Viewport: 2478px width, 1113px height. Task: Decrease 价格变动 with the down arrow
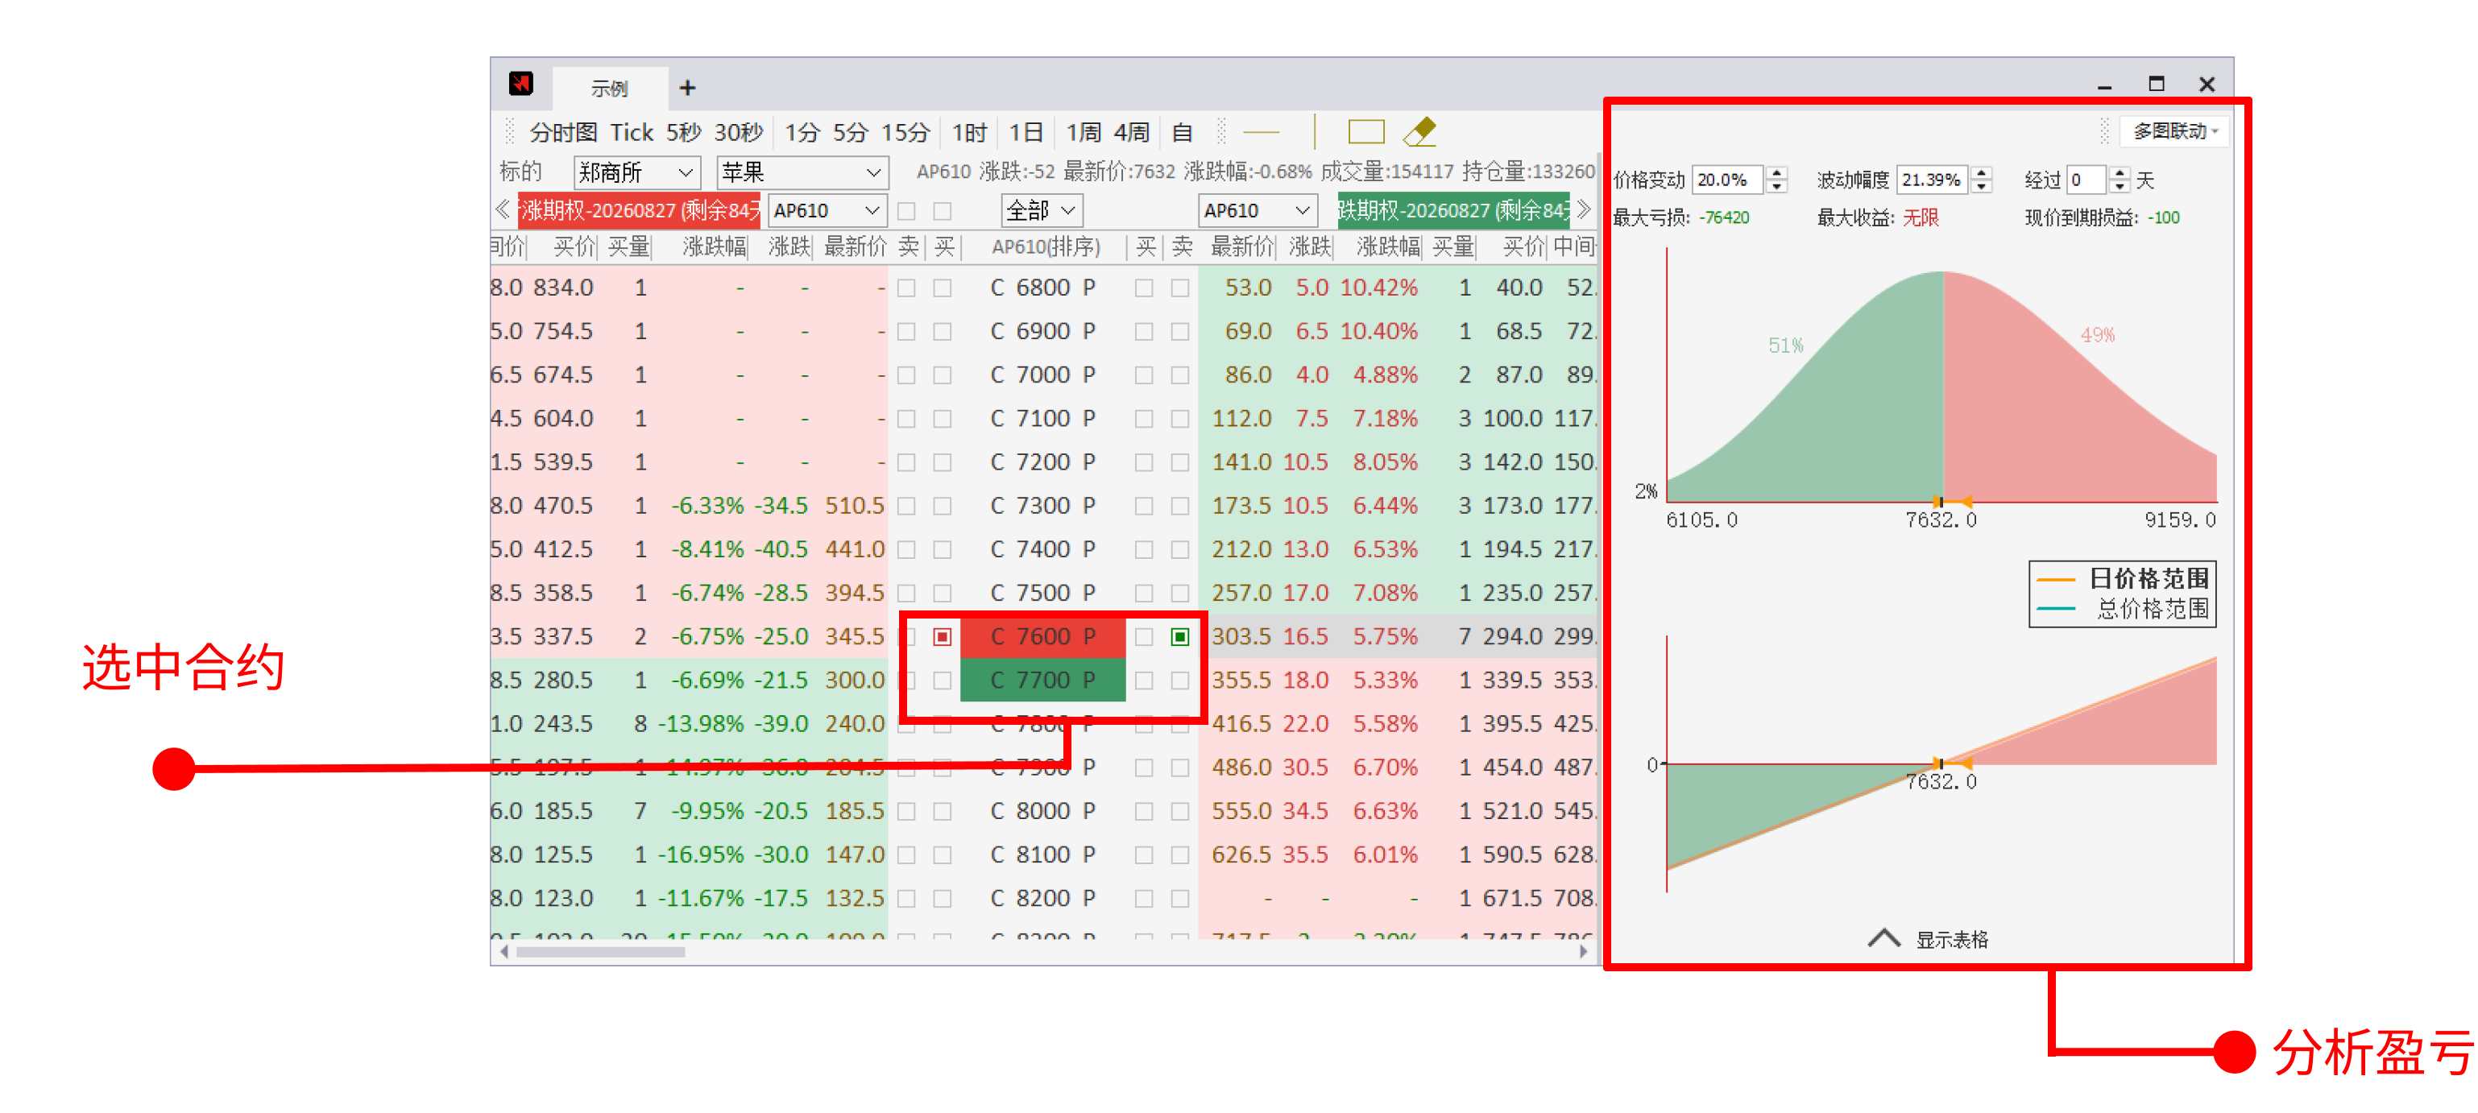(1777, 186)
